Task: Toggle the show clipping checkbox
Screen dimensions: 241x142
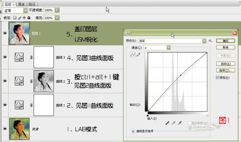Action: coord(190,123)
